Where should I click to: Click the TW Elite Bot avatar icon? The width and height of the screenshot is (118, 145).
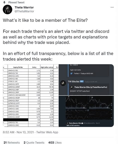pos(63,83)
